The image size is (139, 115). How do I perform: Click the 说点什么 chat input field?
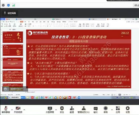tap(16, 89)
